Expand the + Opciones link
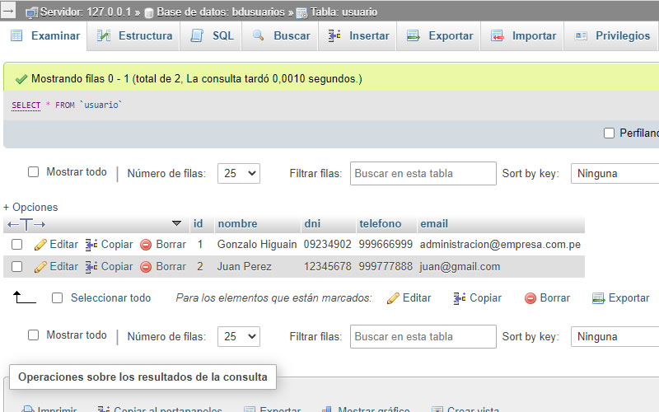Viewport: 659px width, 412px height. (x=30, y=208)
